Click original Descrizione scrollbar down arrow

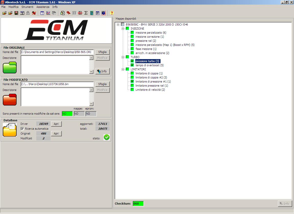(x=91, y=72)
